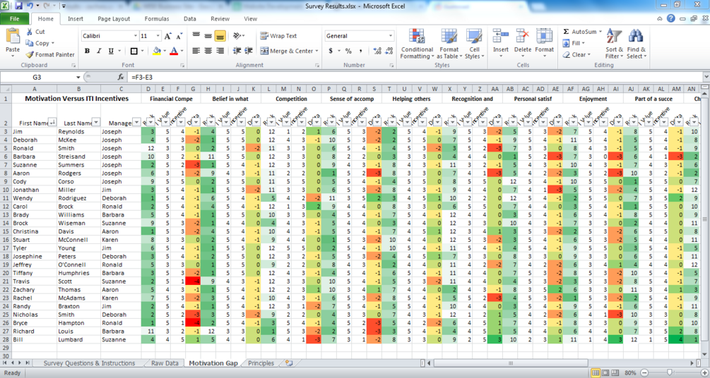
Task: Switch to Formulas tab
Action: (157, 19)
